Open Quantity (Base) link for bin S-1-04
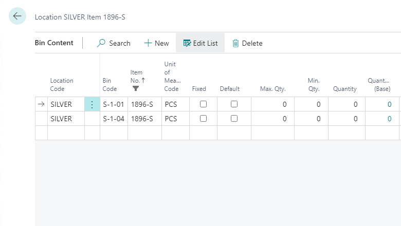This screenshot has height=226, width=401. point(389,119)
